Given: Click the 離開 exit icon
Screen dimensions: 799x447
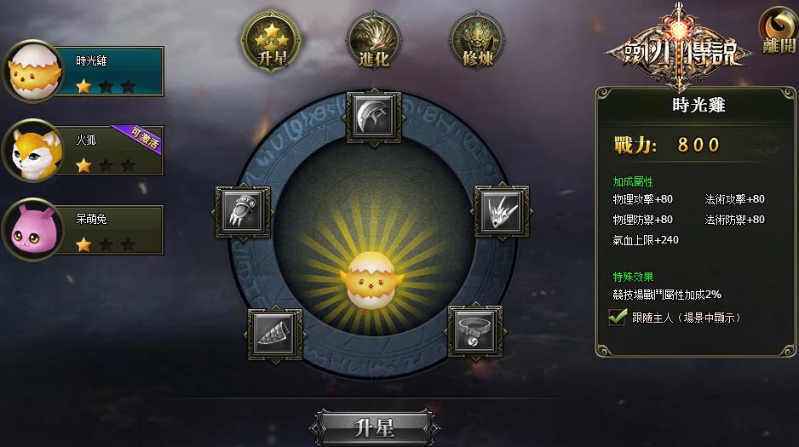Looking at the screenshot, I should tap(778, 31).
